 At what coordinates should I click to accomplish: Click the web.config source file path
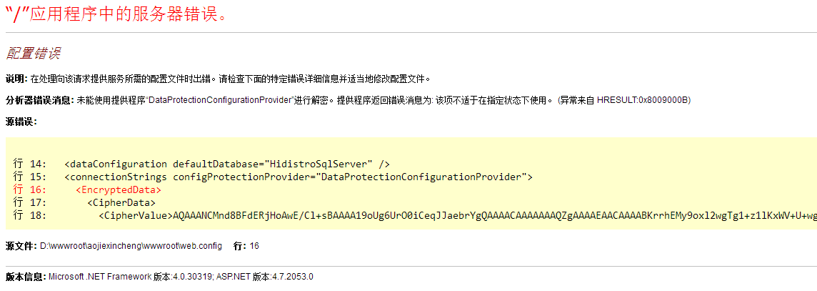[x=131, y=245]
